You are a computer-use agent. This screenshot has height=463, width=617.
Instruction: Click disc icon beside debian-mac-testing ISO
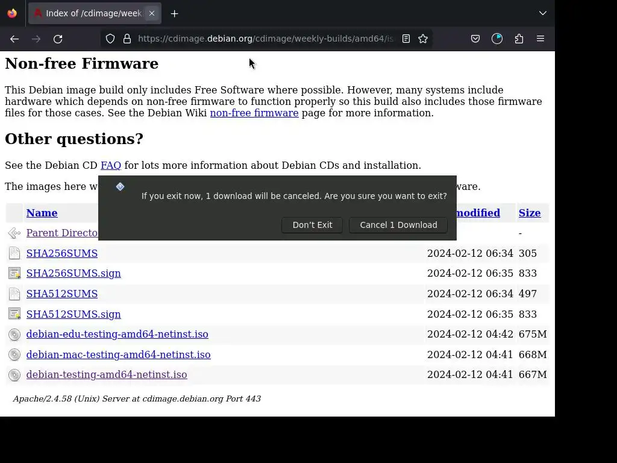pos(14,354)
